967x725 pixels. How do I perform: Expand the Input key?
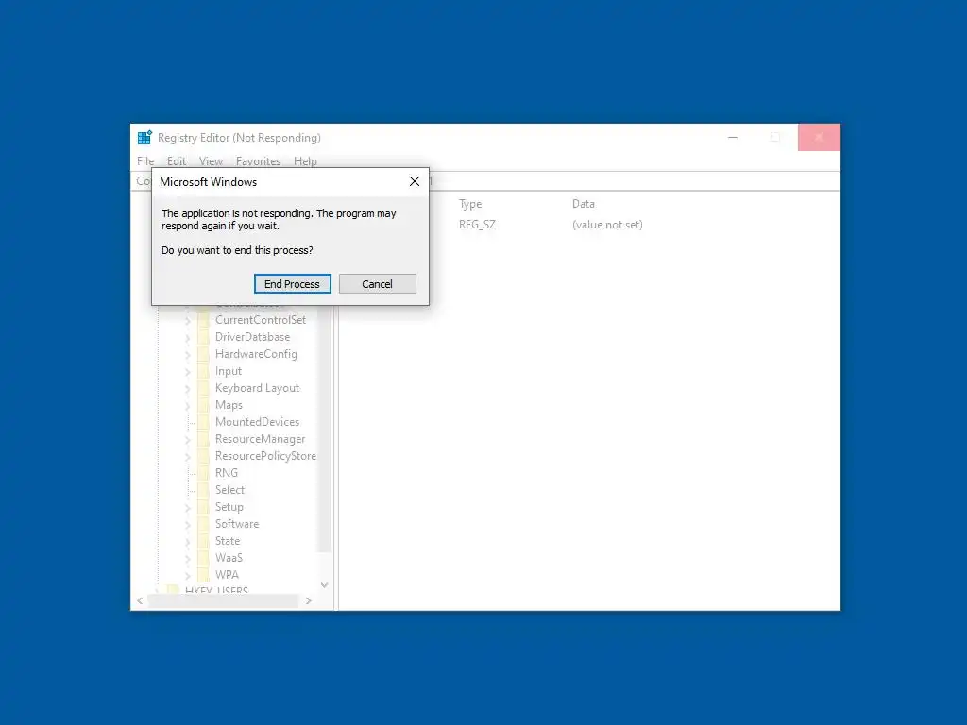(188, 371)
